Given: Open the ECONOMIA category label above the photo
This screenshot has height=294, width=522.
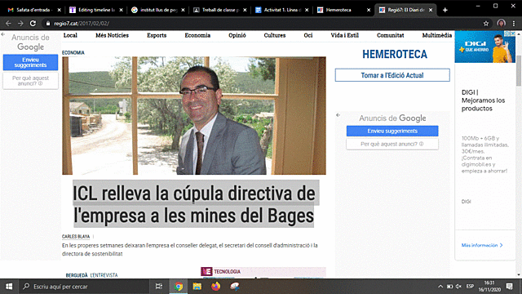Looking at the screenshot, I should tap(73, 52).
